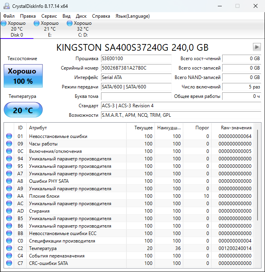Switch to the E: drive tab

tap(50, 29)
